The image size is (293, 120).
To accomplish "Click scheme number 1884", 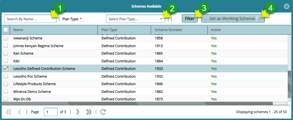I will click(x=159, y=61).
